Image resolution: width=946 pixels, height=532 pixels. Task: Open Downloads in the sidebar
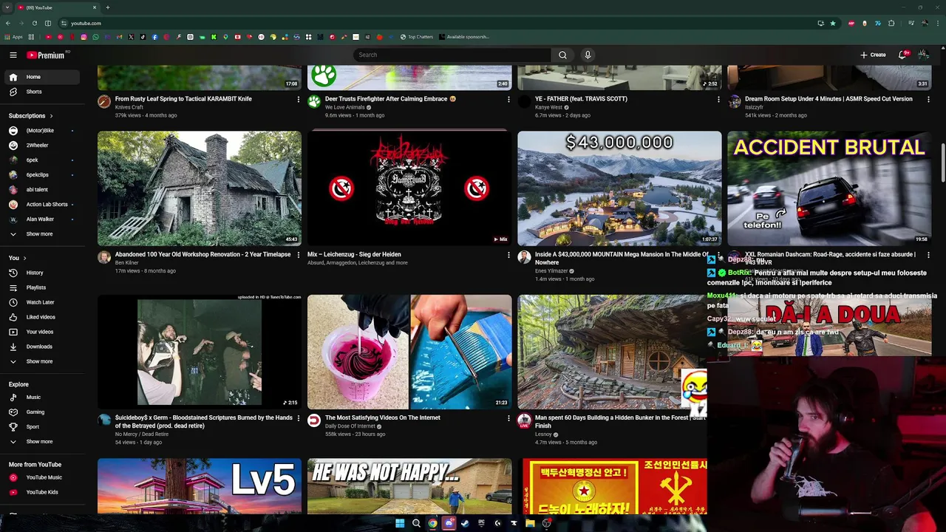(x=43, y=347)
